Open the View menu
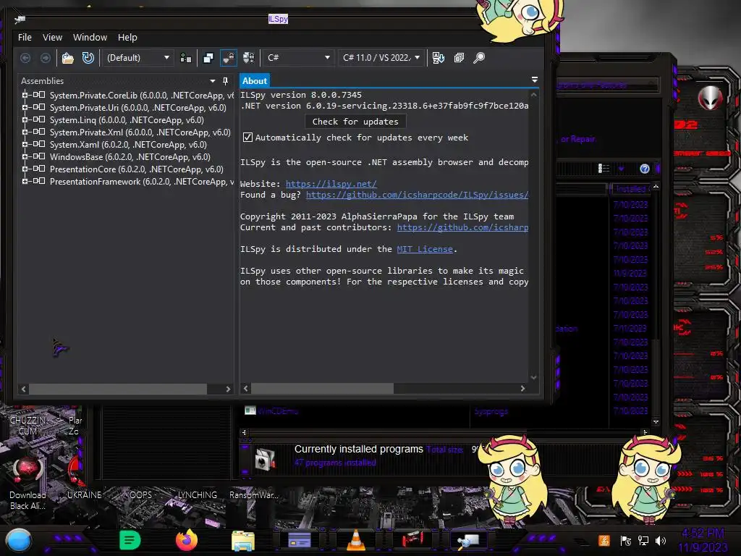This screenshot has width=741, height=556. tap(52, 38)
